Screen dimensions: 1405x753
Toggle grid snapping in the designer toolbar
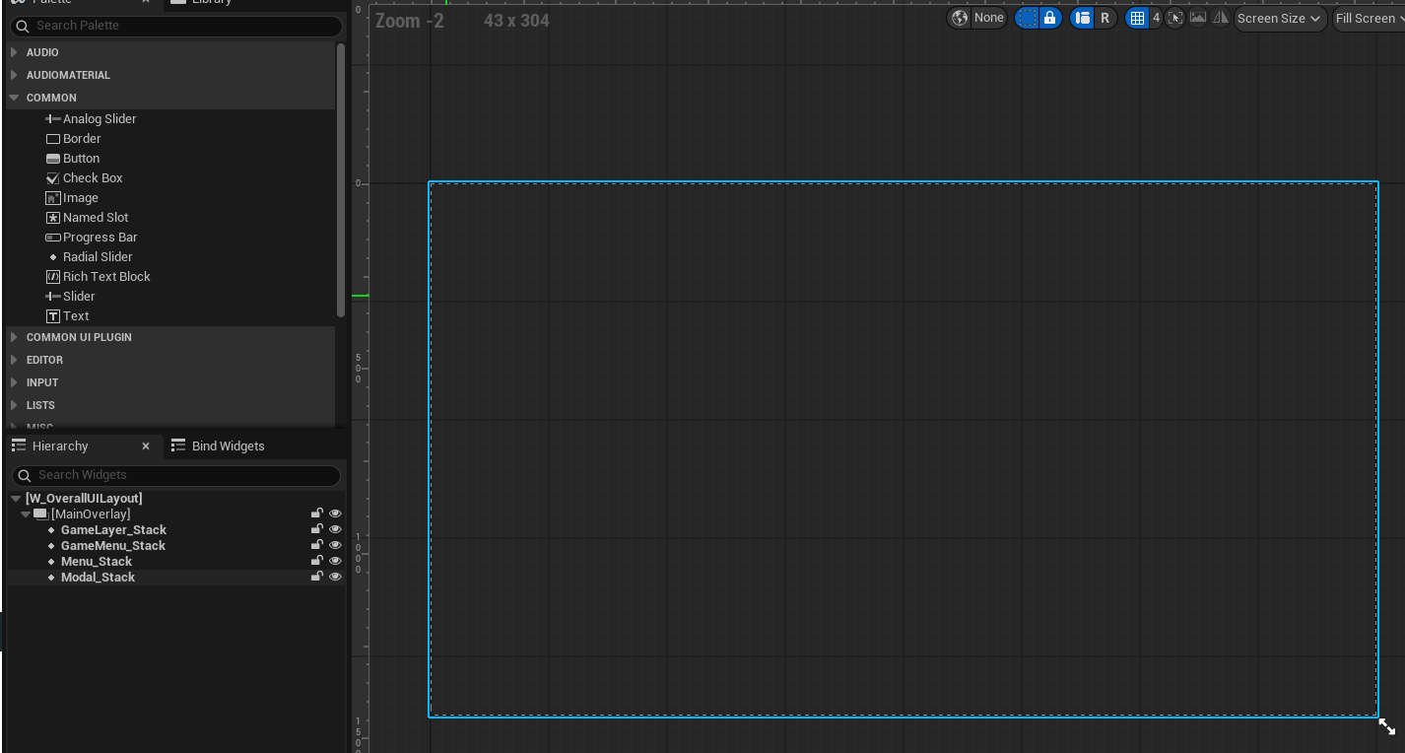point(1137,18)
